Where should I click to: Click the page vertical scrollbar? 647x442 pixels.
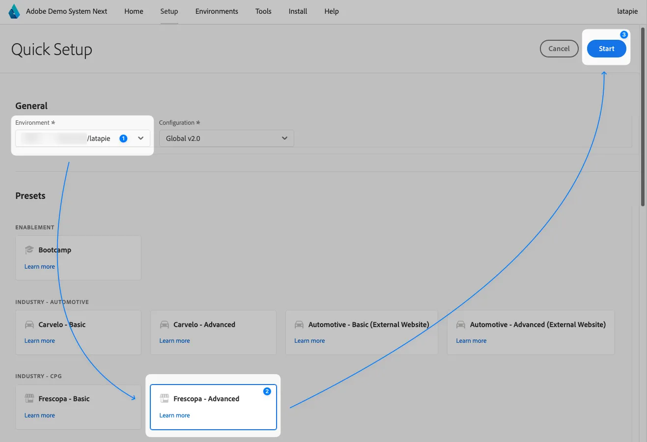point(643,118)
